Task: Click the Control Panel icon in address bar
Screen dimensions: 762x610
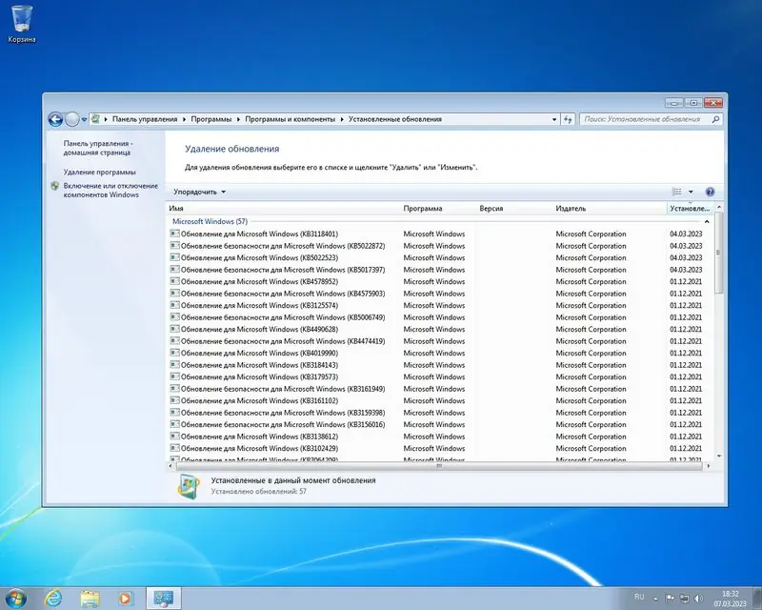Action: [x=96, y=119]
